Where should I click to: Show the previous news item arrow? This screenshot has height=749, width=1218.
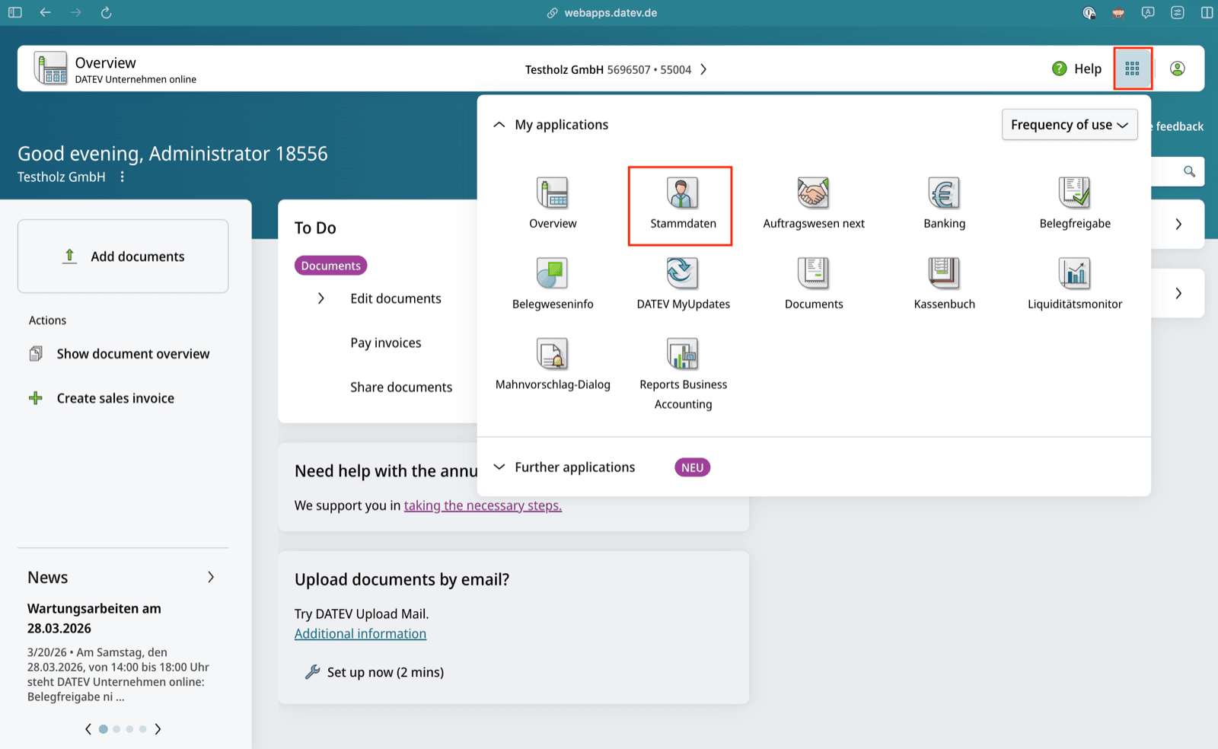click(x=88, y=729)
